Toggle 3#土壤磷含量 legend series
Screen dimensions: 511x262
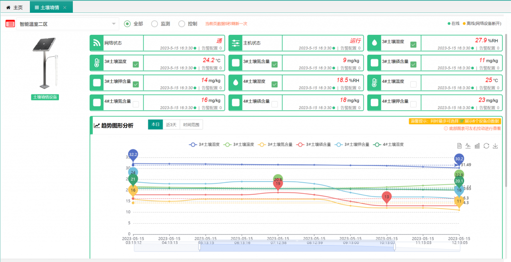(314, 144)
